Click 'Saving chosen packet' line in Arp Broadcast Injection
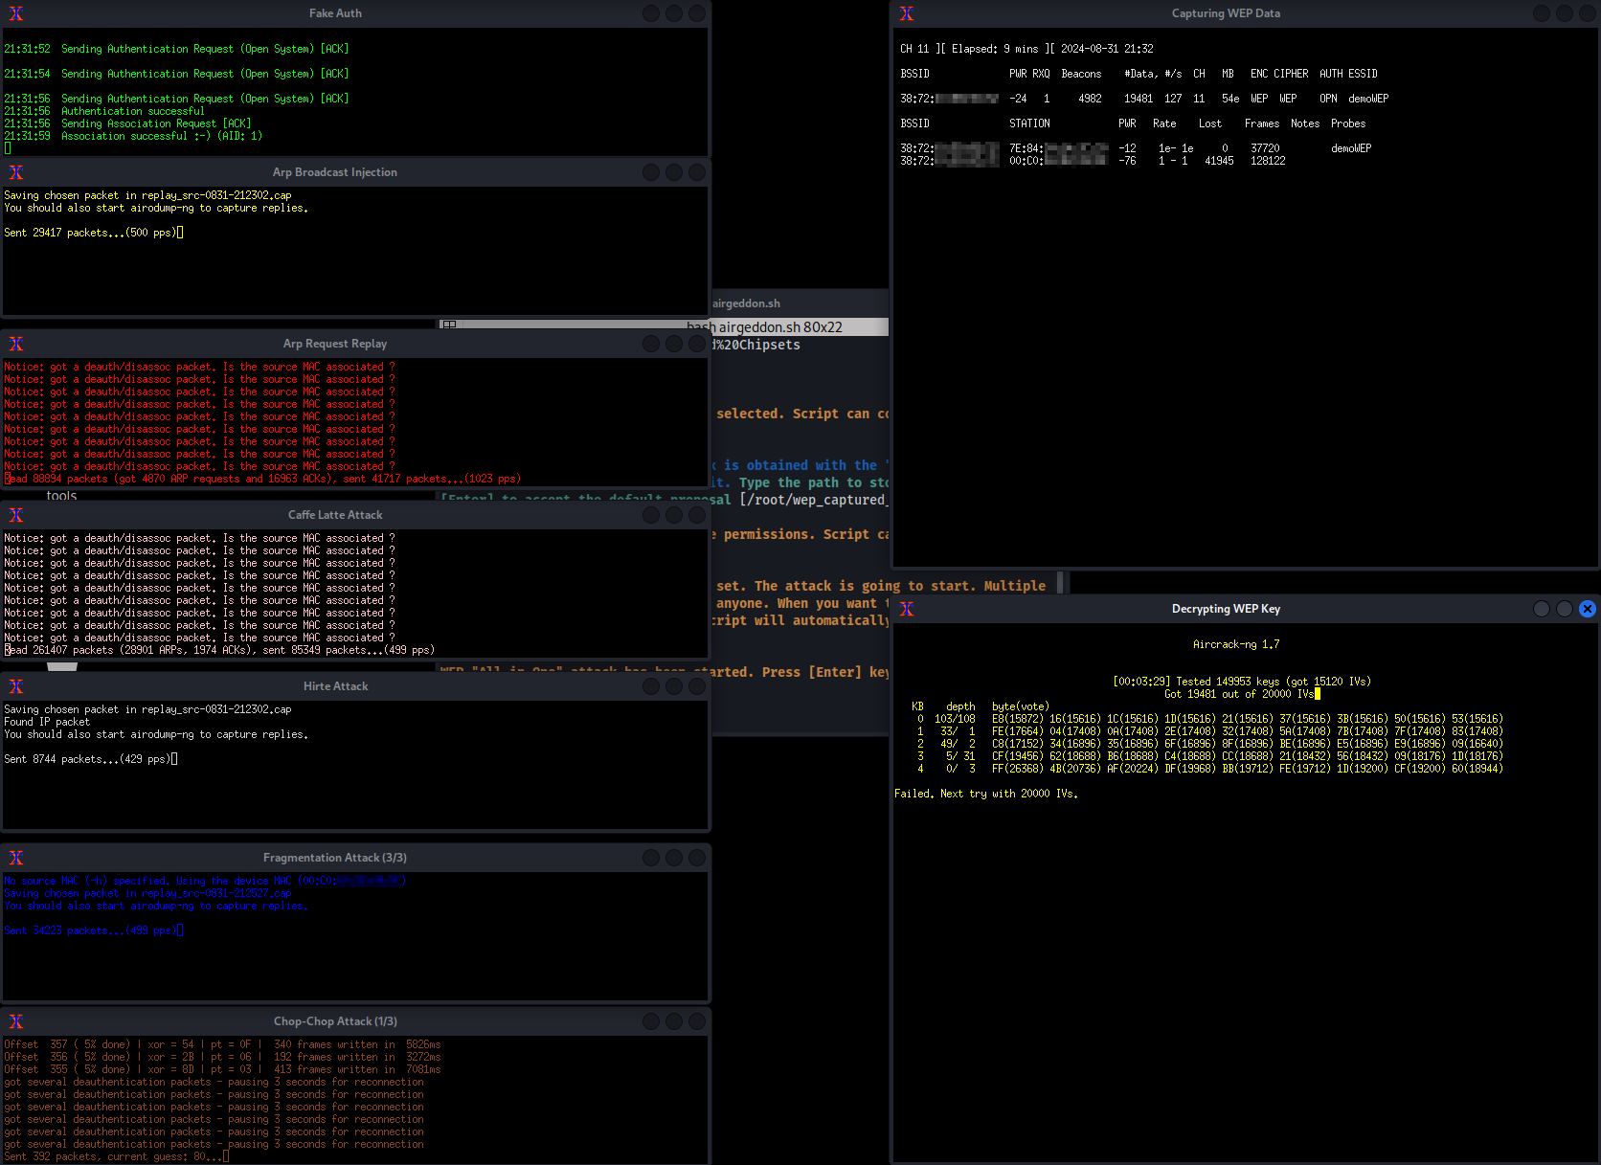Image resolution: width=1601 pixels, height=1165 pixels. click(x=147, y=195)
